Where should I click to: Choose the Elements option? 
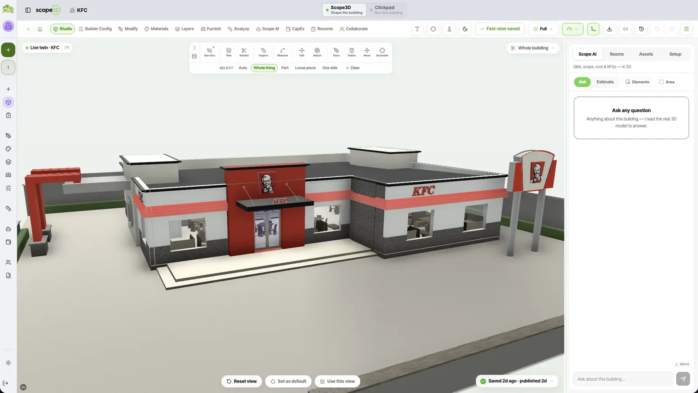637,82
